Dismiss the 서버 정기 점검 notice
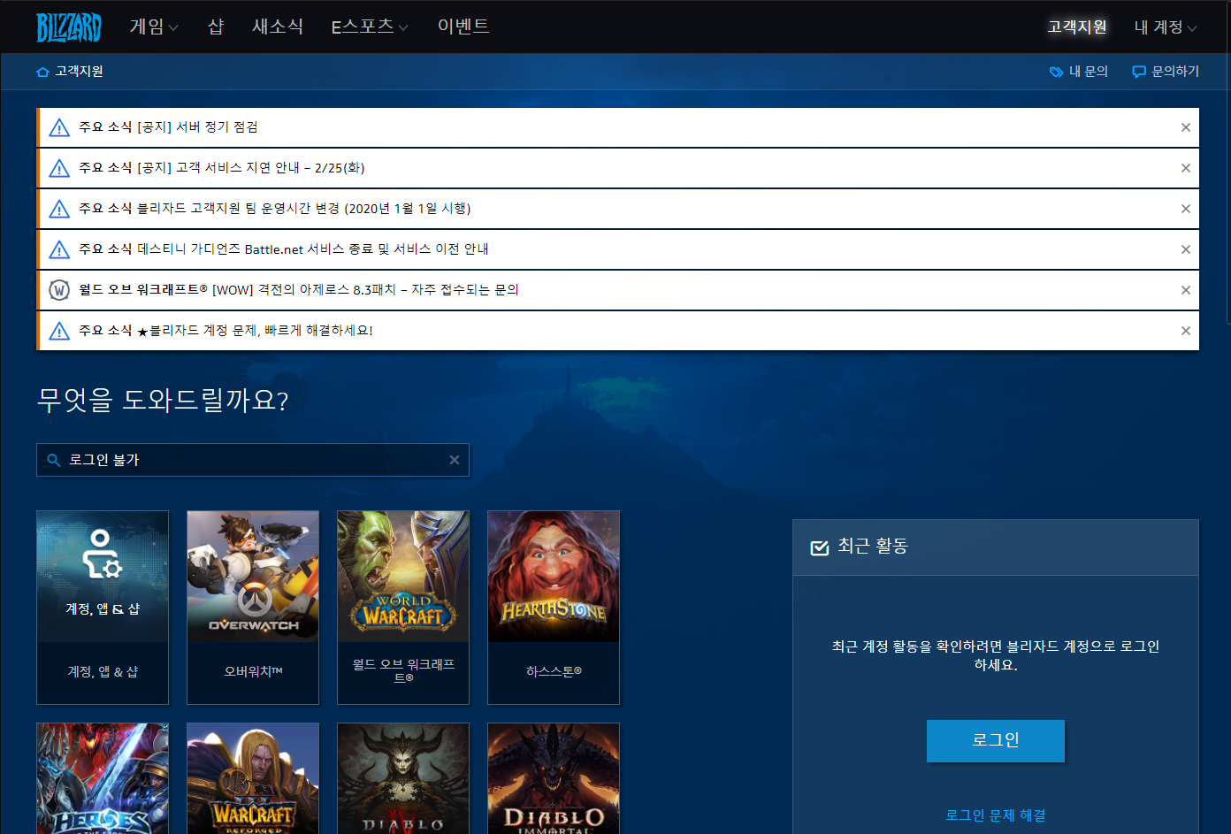Viewport: 1231px width, 834px height. coord(1186,127)
